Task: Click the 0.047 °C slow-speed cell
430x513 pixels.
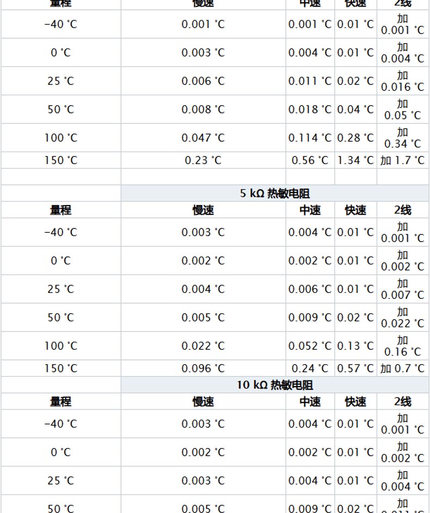Action: (203, 138)
